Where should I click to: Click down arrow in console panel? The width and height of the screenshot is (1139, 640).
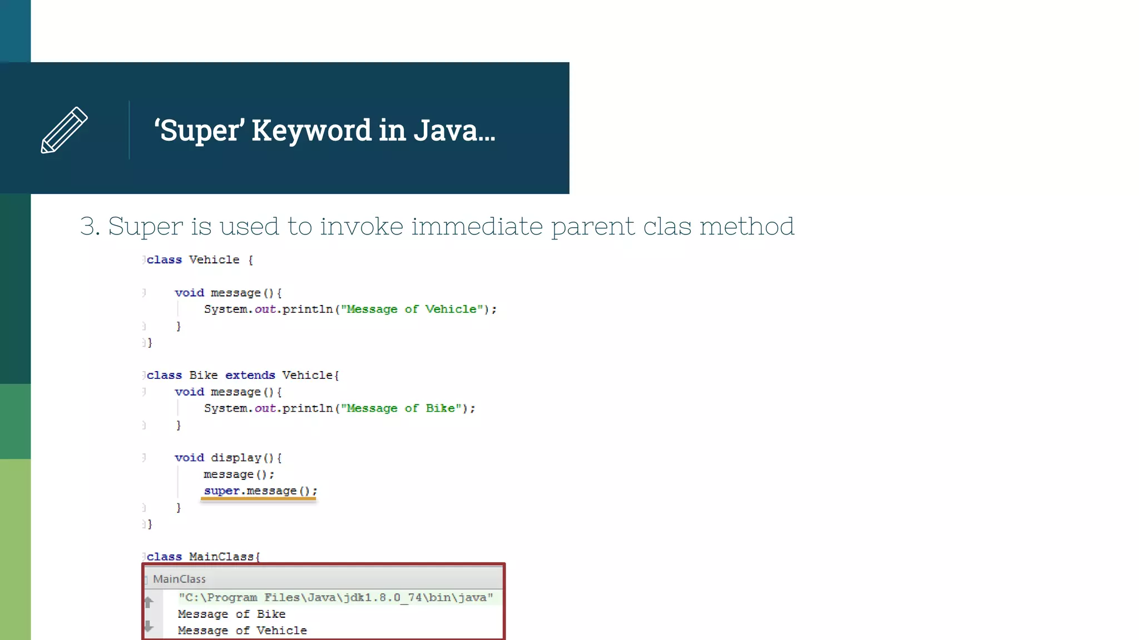[148, 627]
